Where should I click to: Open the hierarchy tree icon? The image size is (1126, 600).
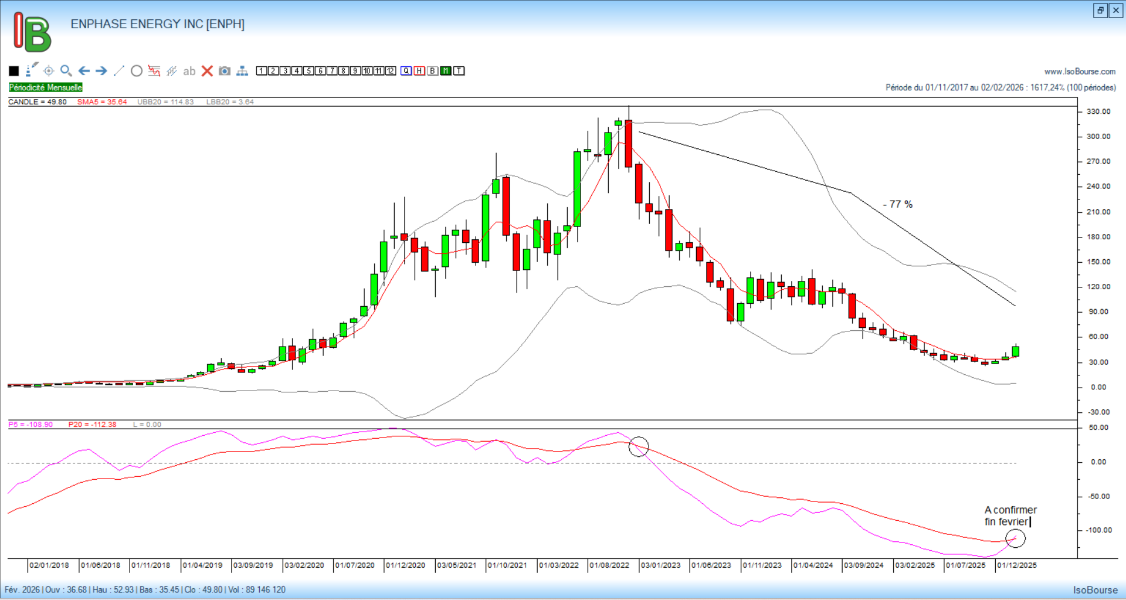242,71
